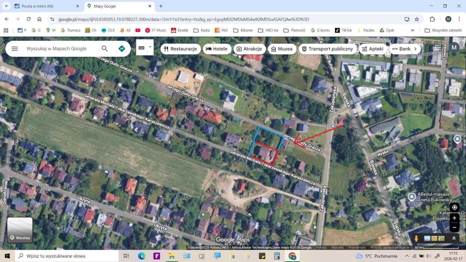This screenshot has width=466, height=262.
Task: Open the HBO itd bookmarks folder
Action: click(268, 30)
